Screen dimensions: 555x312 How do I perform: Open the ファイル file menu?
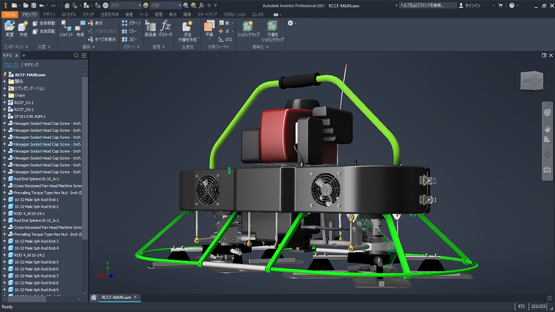point(9,14)
